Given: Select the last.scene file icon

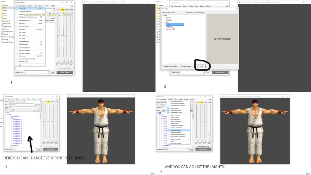Looking at the screenshot, I should point(2,29).
